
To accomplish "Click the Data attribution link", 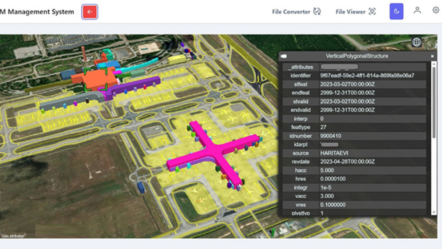I will click(13, 235).
